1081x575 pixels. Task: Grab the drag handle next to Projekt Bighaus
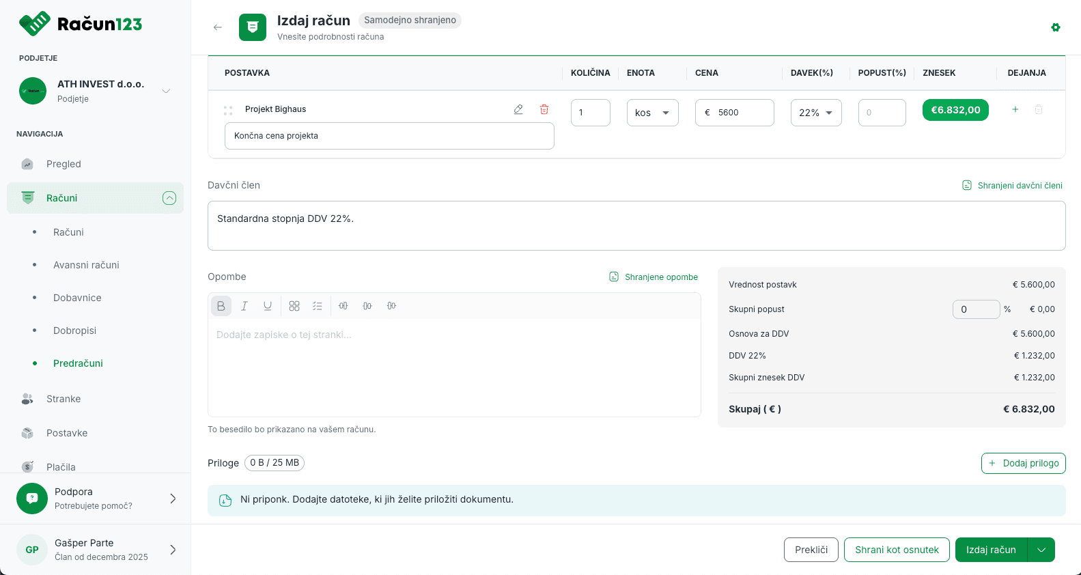click(x=228, y=110)
